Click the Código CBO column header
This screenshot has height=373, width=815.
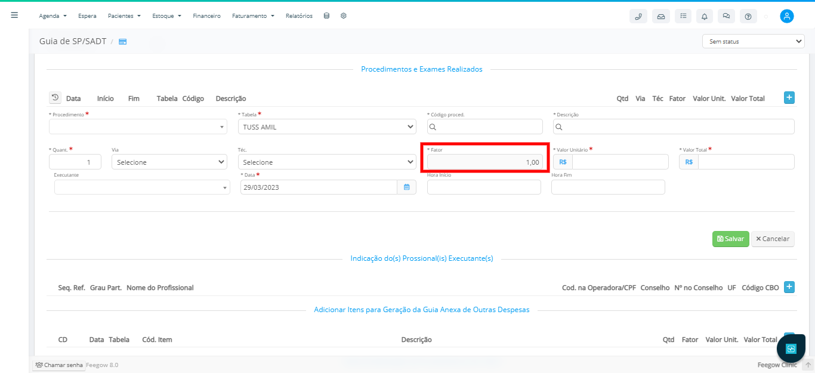[x=760, y=288]
